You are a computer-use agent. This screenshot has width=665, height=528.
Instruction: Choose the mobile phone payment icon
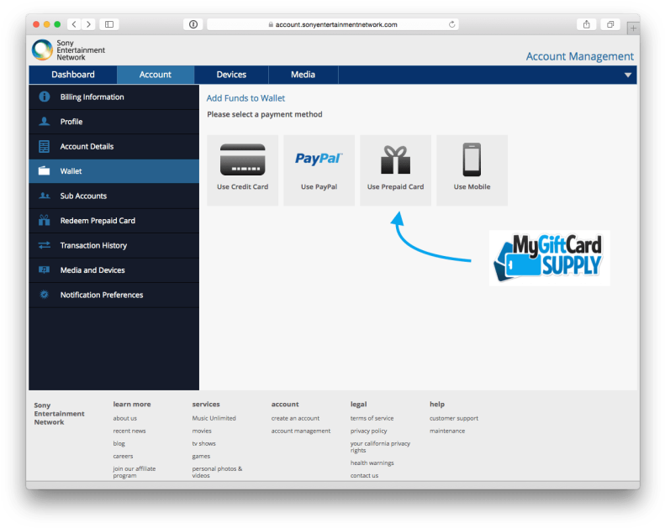[x=472, y=159]
